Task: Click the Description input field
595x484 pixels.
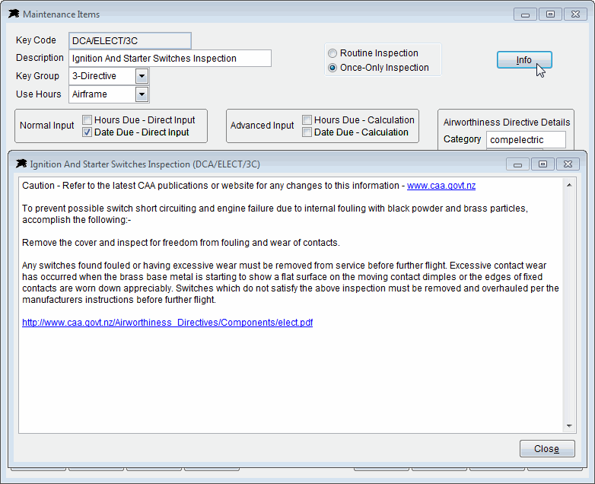Action: click(x=170, y=58)
